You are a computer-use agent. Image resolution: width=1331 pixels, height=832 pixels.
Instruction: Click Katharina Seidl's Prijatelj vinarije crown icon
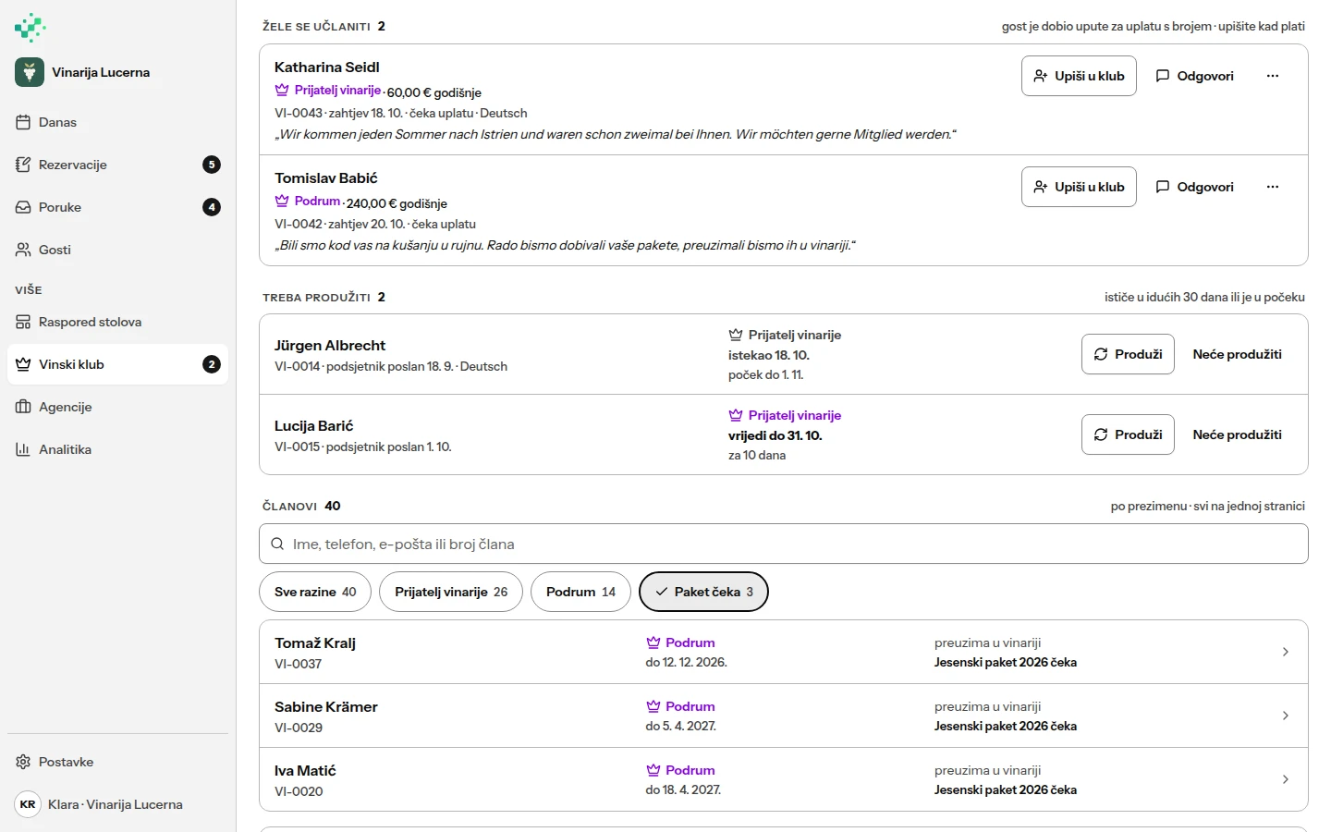point(282,90)
